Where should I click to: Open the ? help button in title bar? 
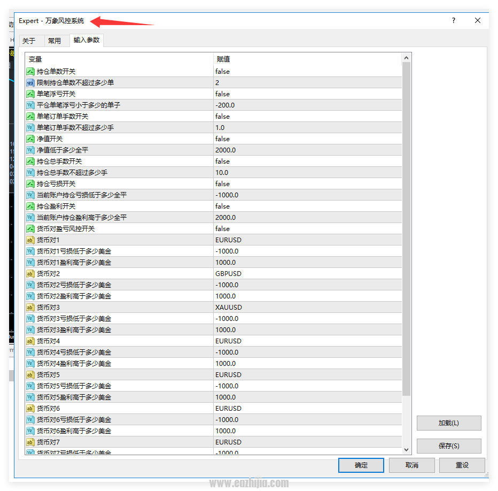pos(454,21)
